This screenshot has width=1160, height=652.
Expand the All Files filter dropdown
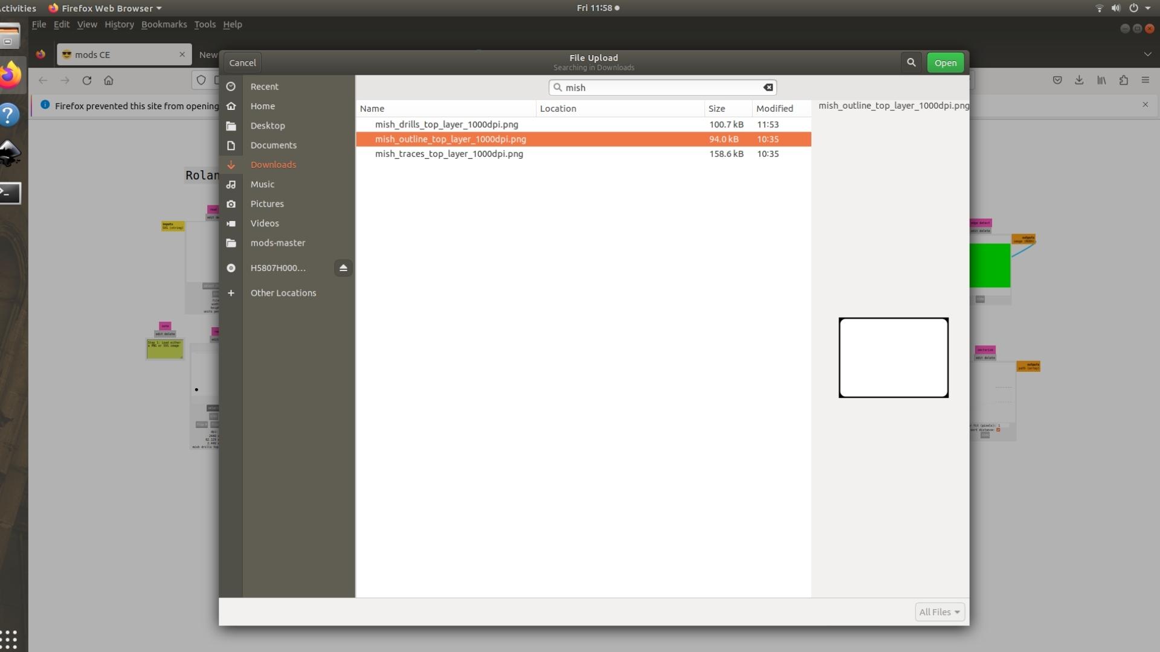pos(939,612)
